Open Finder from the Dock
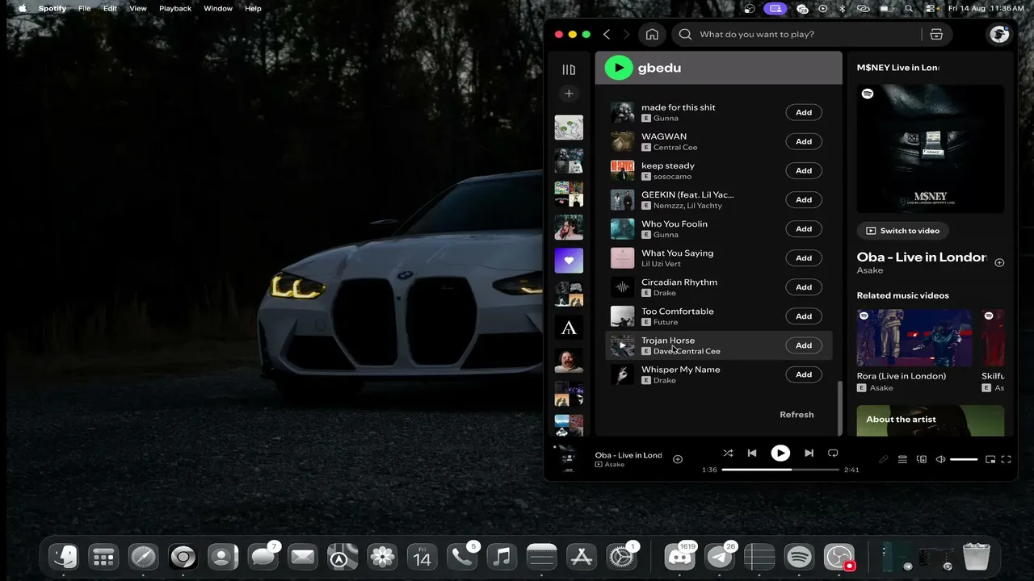 point(64,557)
